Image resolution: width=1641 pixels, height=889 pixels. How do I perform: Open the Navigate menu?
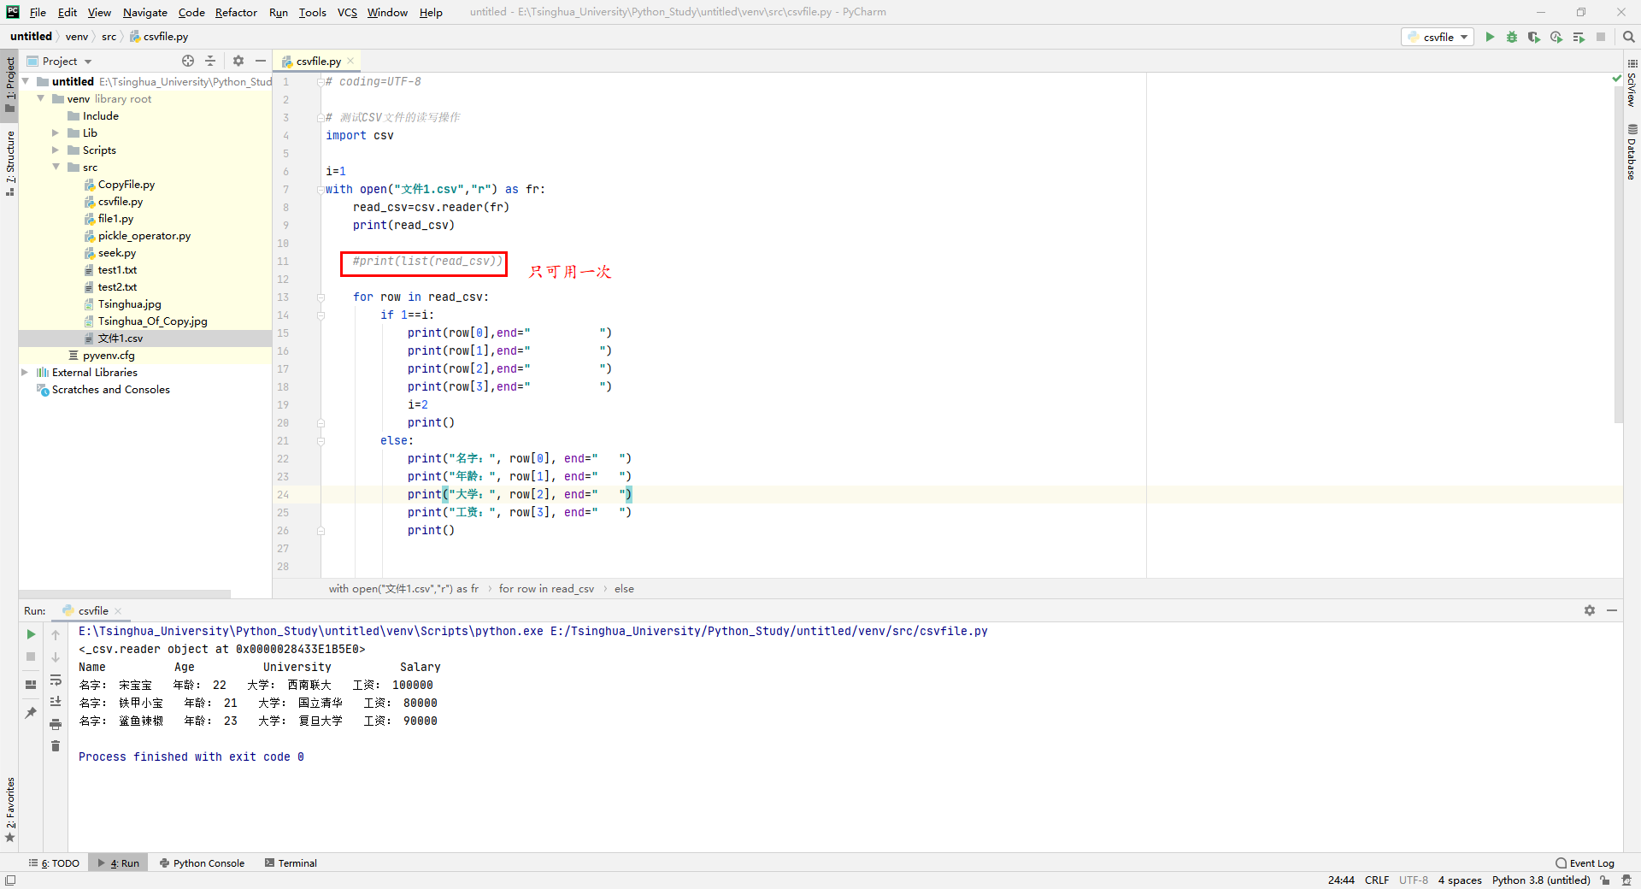coord(144,12)
